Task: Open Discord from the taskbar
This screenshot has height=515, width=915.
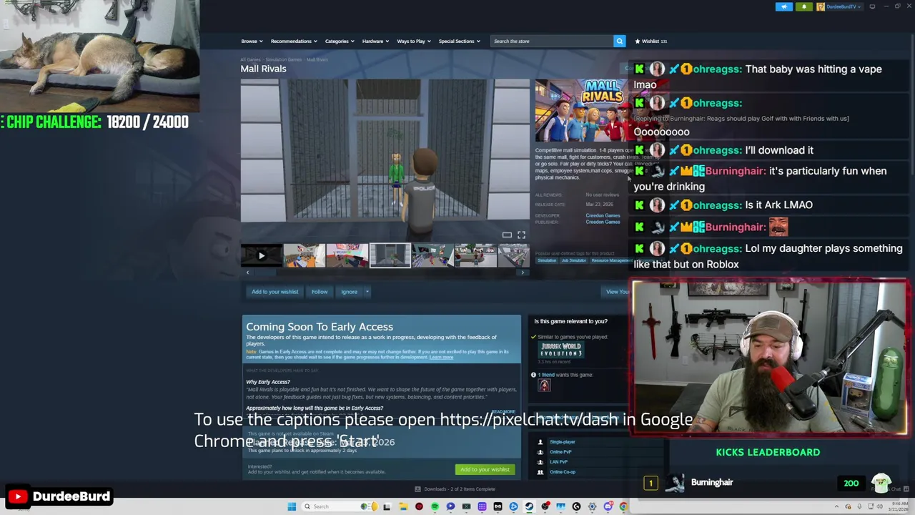Action: point(608,506)
